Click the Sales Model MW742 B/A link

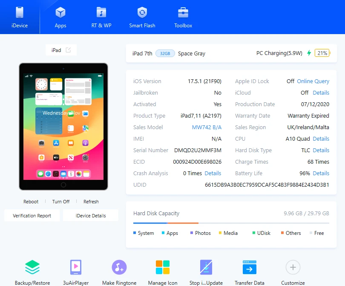pyautogui.click(x=207, y=127)
